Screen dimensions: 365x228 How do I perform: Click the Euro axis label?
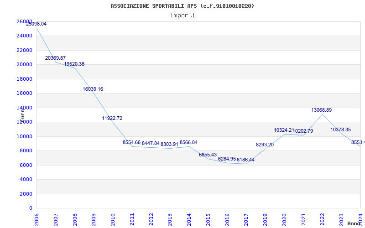coord(22,115)
